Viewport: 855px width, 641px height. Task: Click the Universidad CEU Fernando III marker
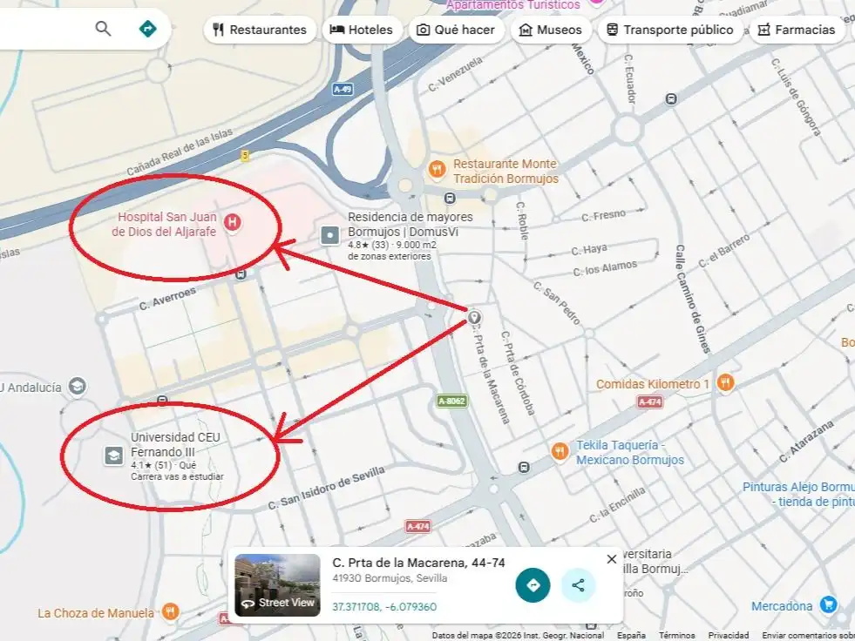(113, 455)
